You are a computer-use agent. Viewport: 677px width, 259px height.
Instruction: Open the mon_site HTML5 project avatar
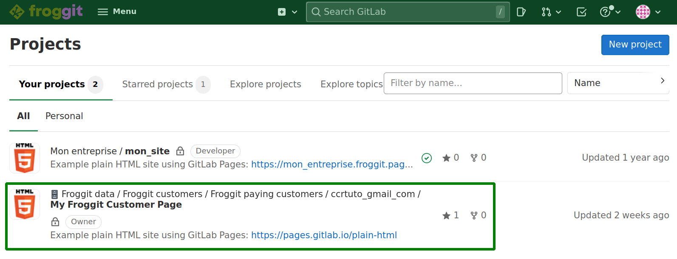coord(25,158)
